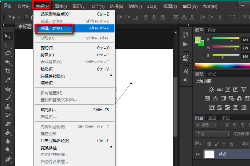Add Vibrance adjustment triangle icon
Screen dimensions: 250x166
click(244, 90)
